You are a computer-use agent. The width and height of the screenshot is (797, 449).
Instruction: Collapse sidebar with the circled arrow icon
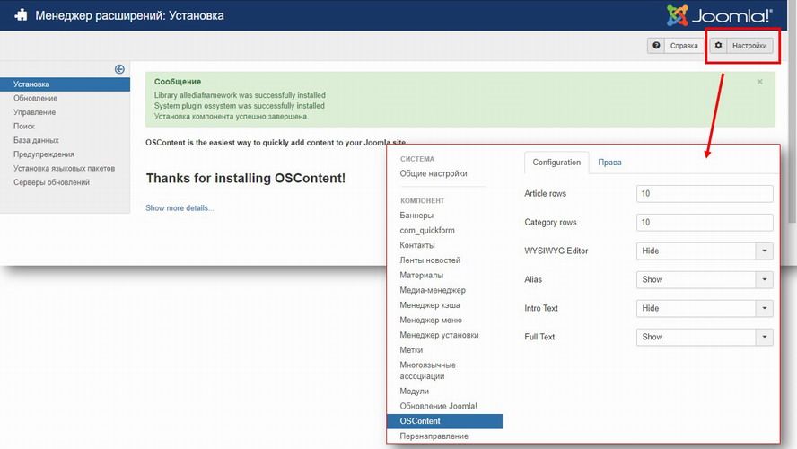coord(119,69)
